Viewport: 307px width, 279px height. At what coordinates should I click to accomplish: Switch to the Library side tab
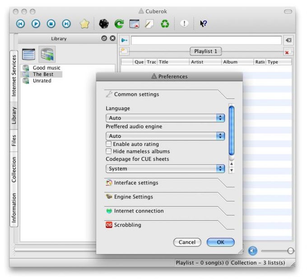click(14, 115)
